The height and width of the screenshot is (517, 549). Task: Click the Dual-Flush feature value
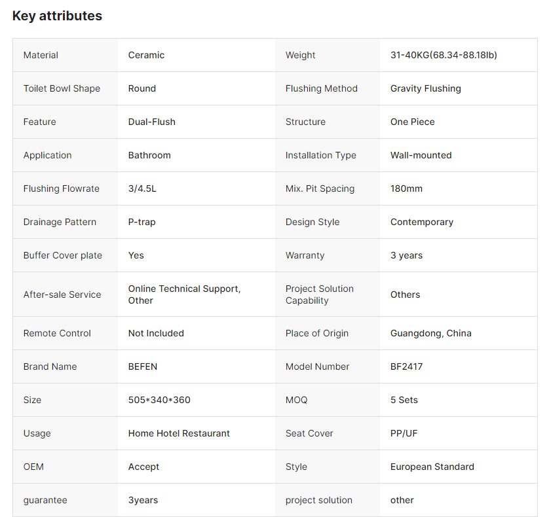point(151,122)
